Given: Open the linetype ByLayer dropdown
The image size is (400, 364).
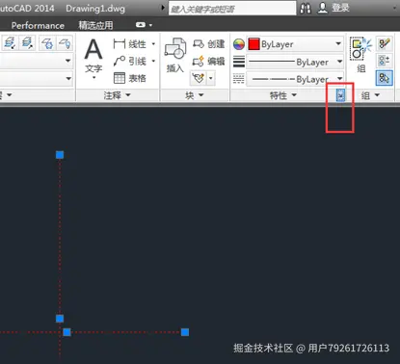Looking at the screenshot, I should (339, 78).
